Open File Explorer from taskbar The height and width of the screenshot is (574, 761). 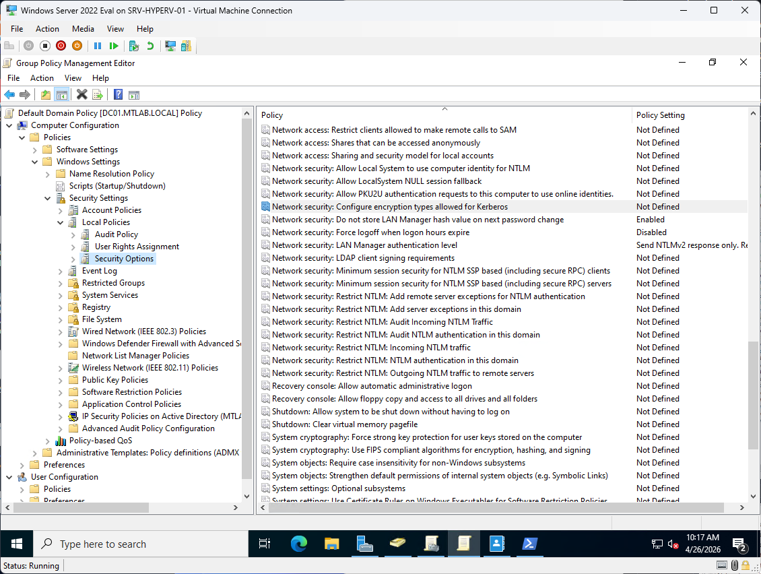click(x=331, y=544)
